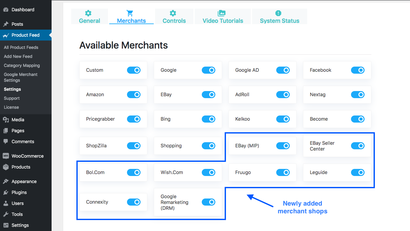Disable the Kelkoo merchant toggle

point(283,119)
